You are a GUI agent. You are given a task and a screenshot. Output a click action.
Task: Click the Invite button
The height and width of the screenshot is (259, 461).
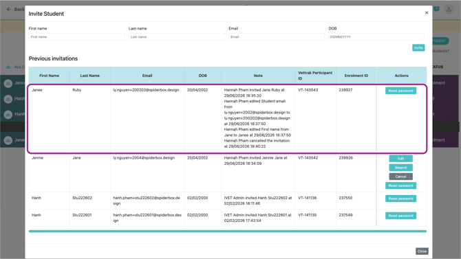coord(418,47)
